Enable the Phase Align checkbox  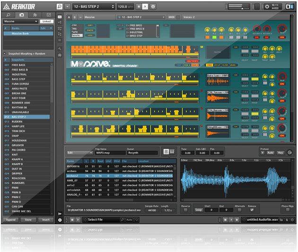pos(288,210)
